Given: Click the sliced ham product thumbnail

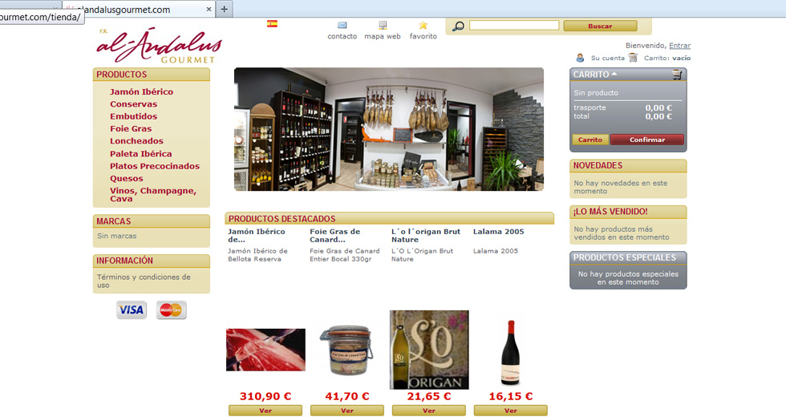Looking at the screenshot, I should (x=265, y=350).
